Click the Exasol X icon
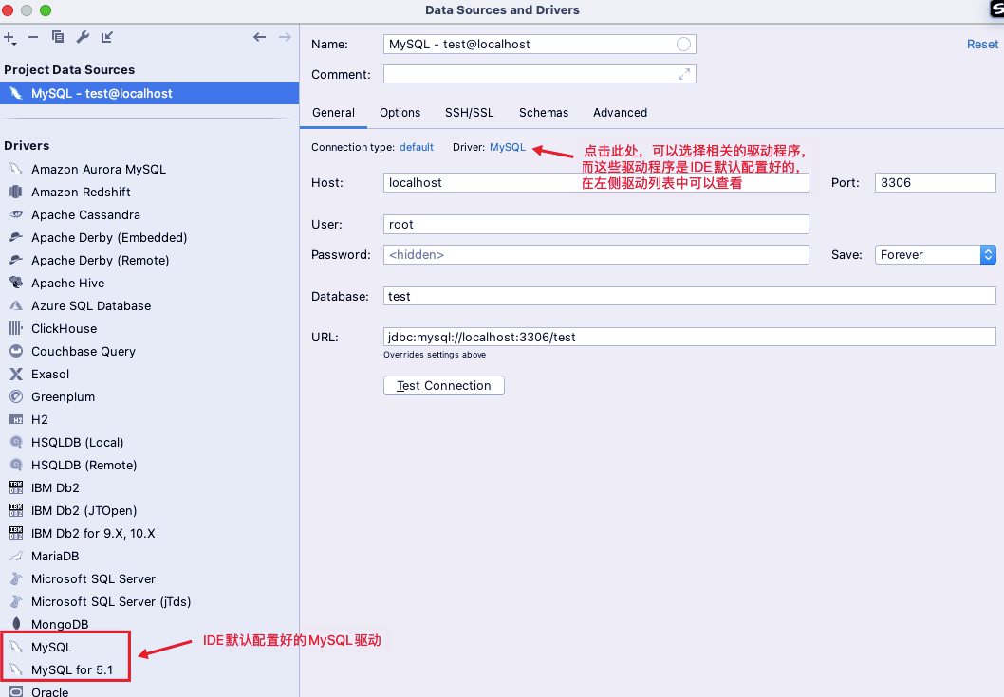The height and width of the screenshot is (697, 1004). 16,374
